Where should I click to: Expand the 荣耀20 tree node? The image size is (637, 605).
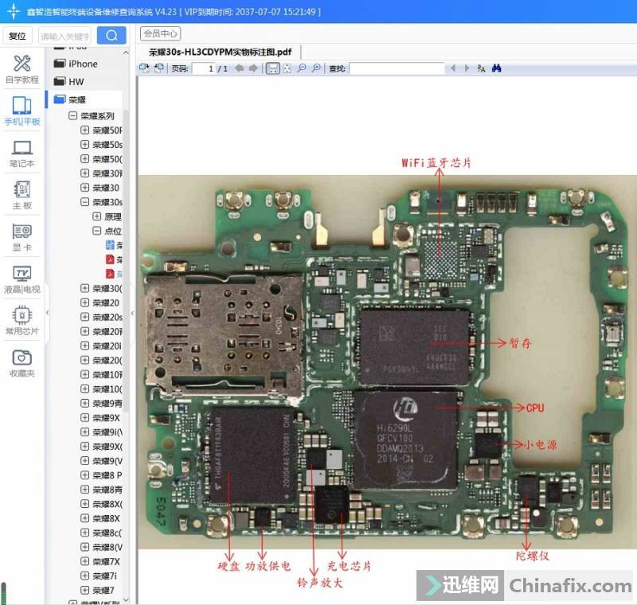85,302
